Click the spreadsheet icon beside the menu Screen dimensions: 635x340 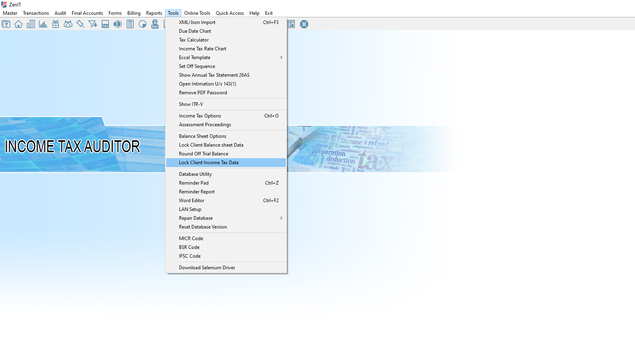291,24
